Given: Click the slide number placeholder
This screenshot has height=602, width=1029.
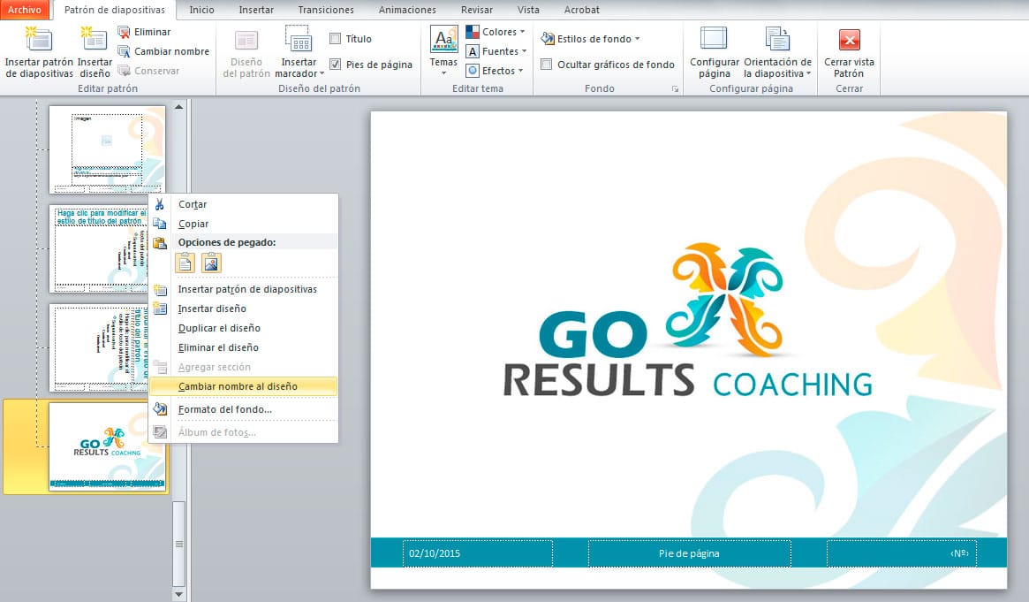Looking at the screenshot, I should tap(901, 552).
